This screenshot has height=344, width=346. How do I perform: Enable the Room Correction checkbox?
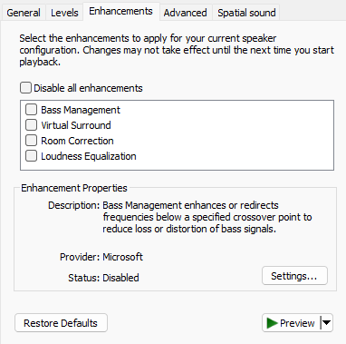[x=31, y=141]
